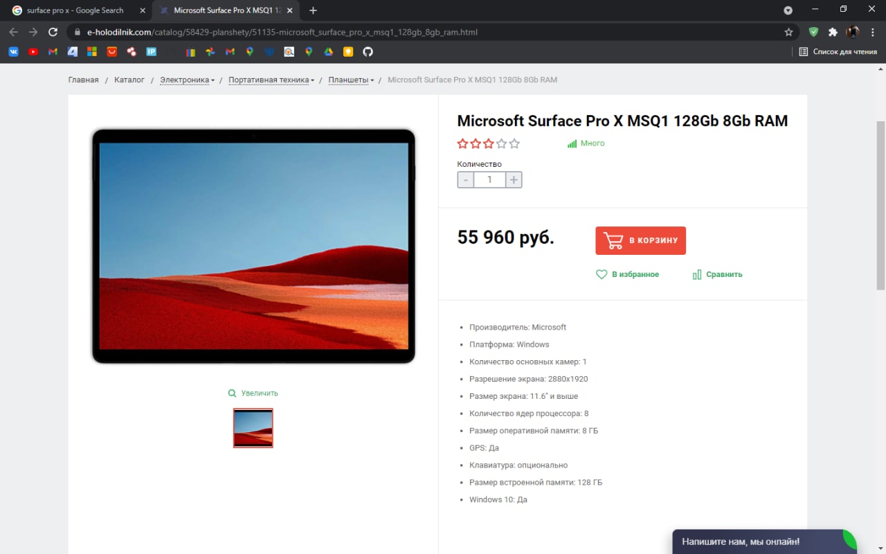This screenshot has width=886, height=554.
Task: Expand the Планшеты breadcrumb dropdown
Action: pyautogui.click(x=351, y=80)
